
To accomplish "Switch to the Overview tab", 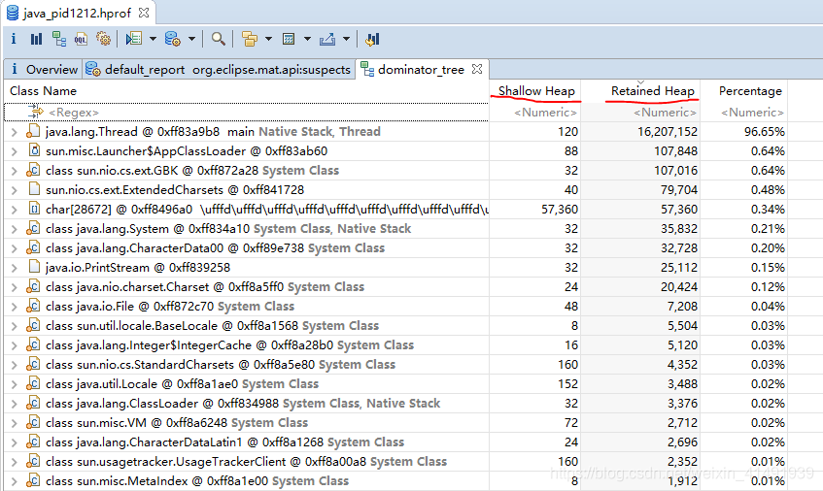I will 44,69.
